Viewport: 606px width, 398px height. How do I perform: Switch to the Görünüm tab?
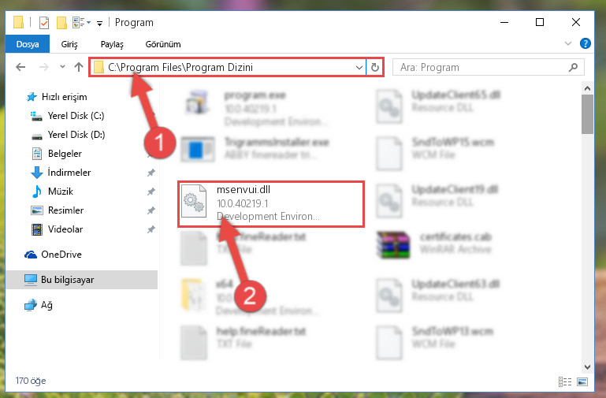point(162,44)
